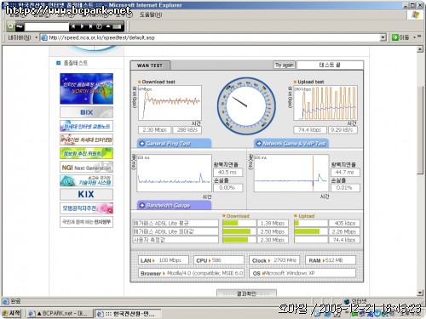This screenshot has height=319, width=426.
Task: Select the WAN TEST tab
Action: tap(150, 66)
